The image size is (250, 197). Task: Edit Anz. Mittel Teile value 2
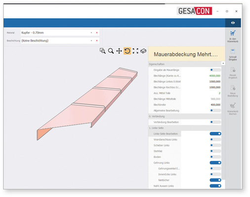pyautogui.click(x=219, y=93)
